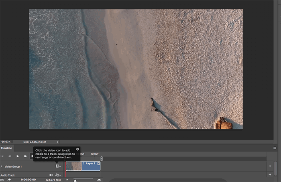This screenshot has height=182, width=281.
Task: Click the render video arrow icon
Action: pos(9,180)
